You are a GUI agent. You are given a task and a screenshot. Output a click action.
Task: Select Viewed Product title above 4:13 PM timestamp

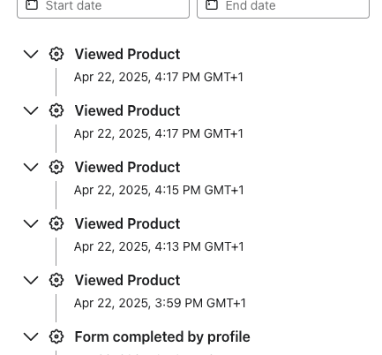coord(127,223)
